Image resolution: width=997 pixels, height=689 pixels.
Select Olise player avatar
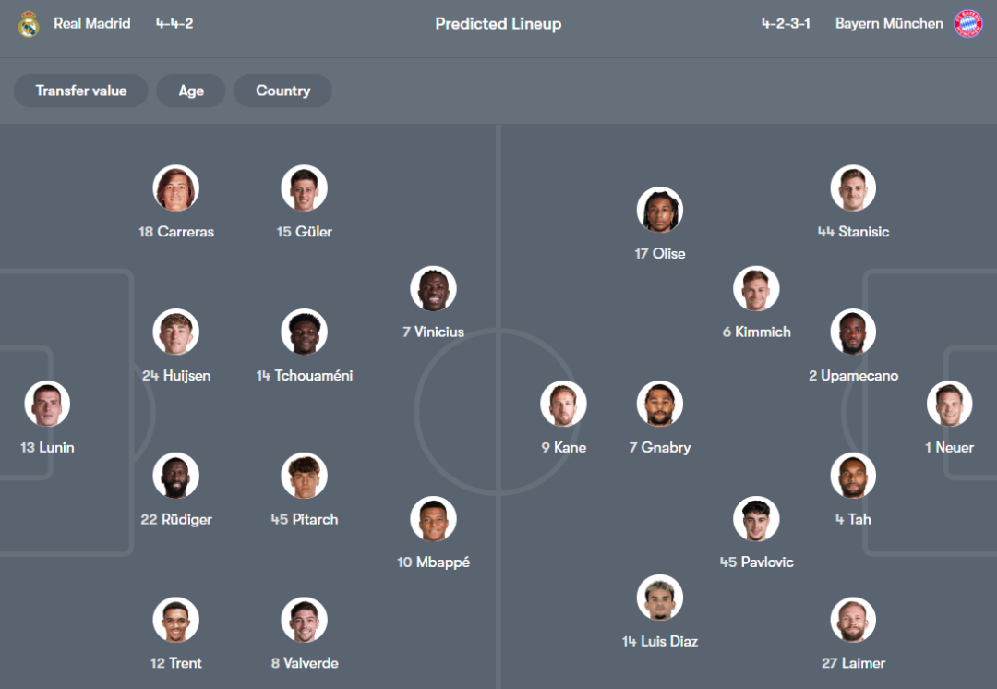pos(659,211)
